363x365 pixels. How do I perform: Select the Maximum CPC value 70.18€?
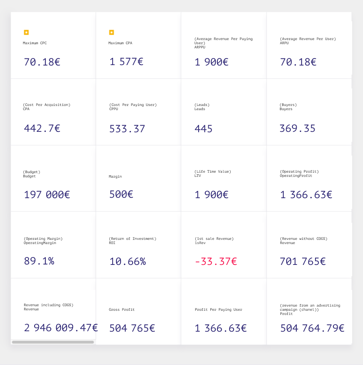point(42,62)
